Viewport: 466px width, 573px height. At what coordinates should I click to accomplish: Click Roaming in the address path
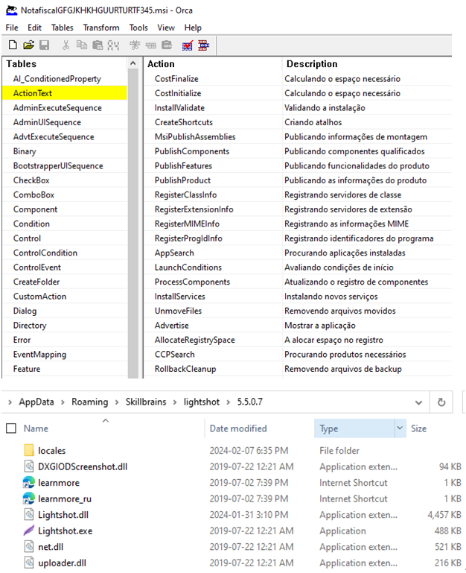(x=90, y=402)
